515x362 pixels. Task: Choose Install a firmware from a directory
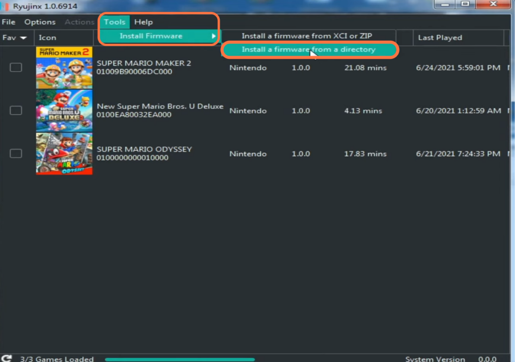click(x=308, y=50)
